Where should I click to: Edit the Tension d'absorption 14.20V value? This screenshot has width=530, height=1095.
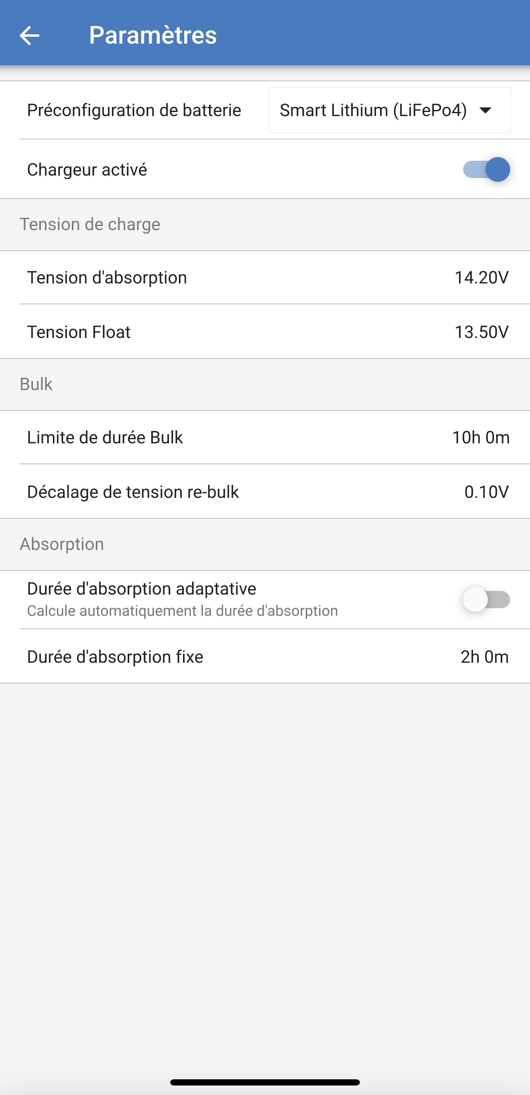[x=481, y=278]
